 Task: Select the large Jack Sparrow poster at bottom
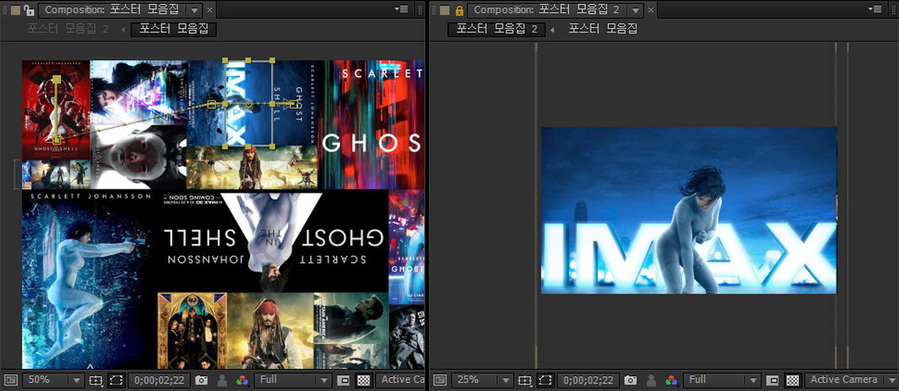[x=270, y=330]
